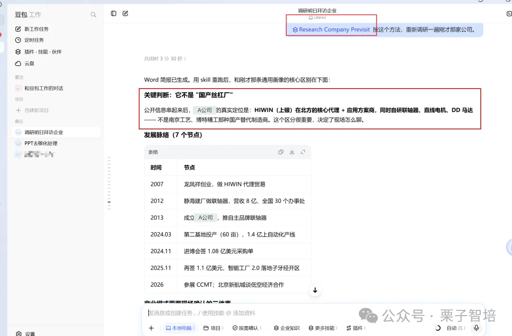Select the 静海建厂做联轴器 row text
This screenshot has height=336, width=512.
(244, 201)
